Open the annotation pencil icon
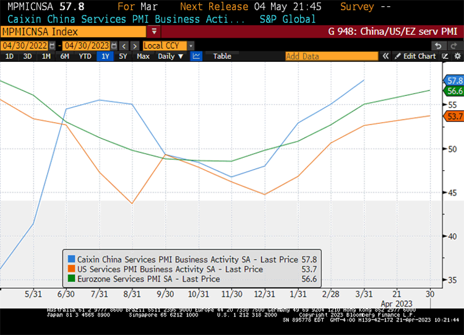This screenshot has height=335, width=464. coord(445,56)
